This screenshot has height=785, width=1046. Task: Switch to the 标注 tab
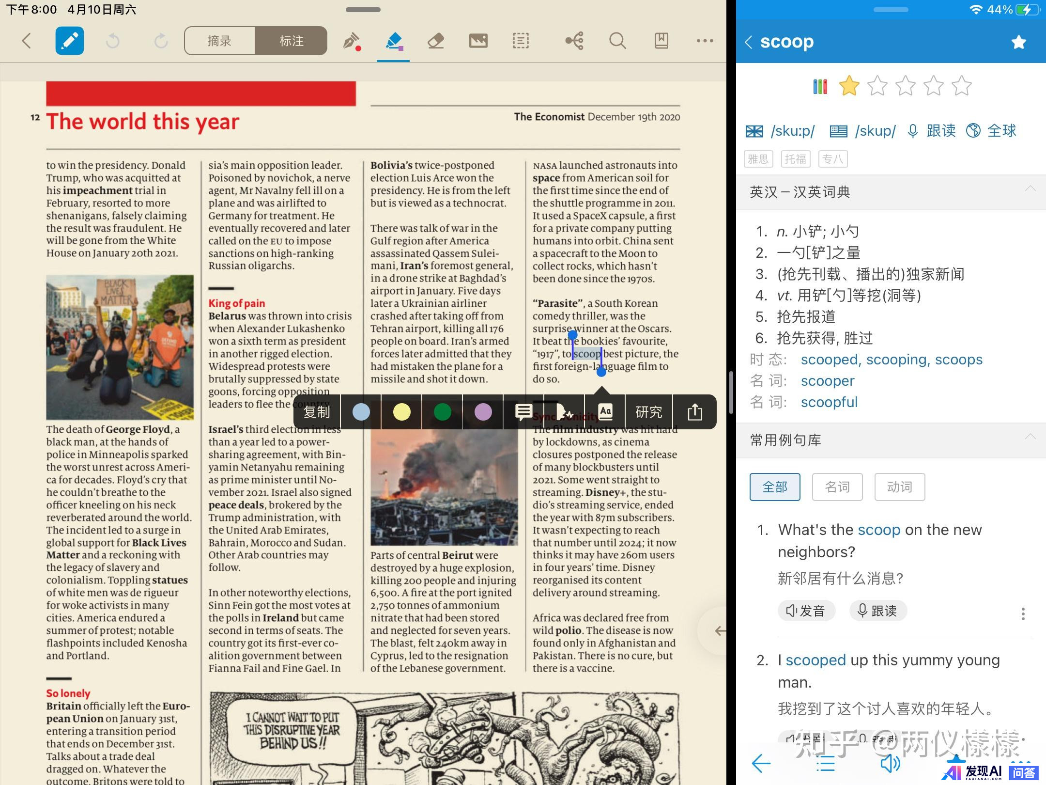(x=291, y=41)
